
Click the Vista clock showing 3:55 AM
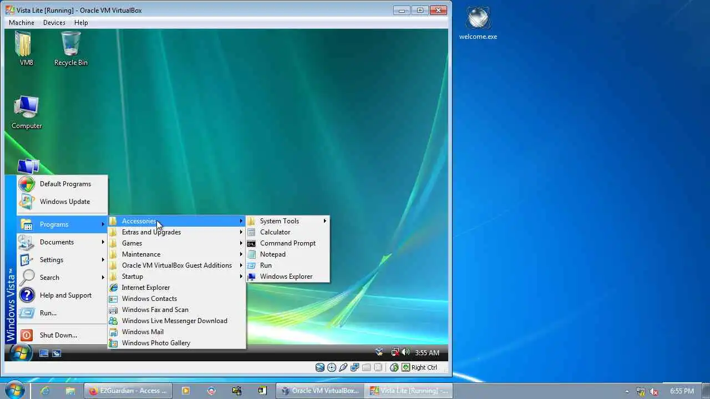click(x=427, y=353)
